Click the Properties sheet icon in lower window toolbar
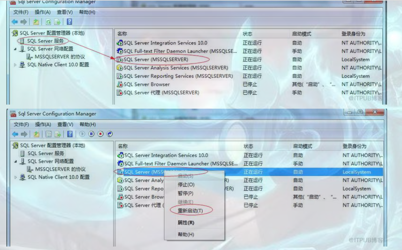The image size is (402, 250). click(48, 134)
